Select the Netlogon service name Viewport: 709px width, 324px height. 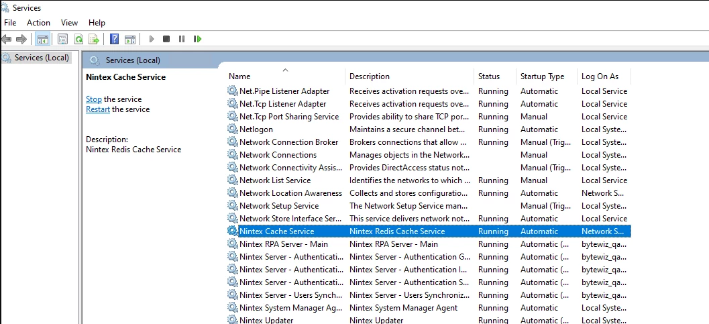(256, 129)
